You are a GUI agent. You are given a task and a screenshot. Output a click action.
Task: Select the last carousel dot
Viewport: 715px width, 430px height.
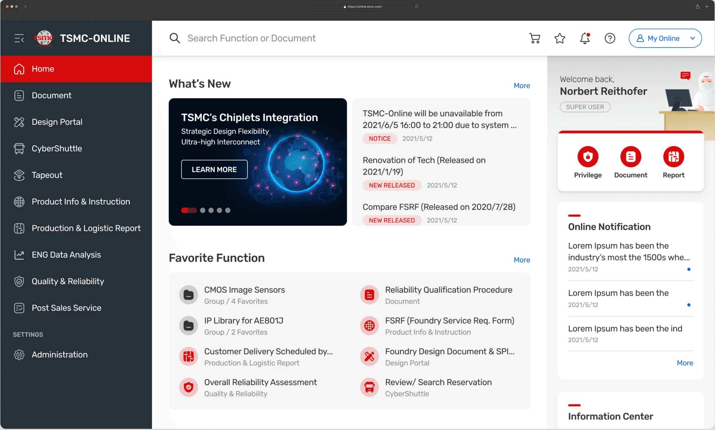[228, 210]
